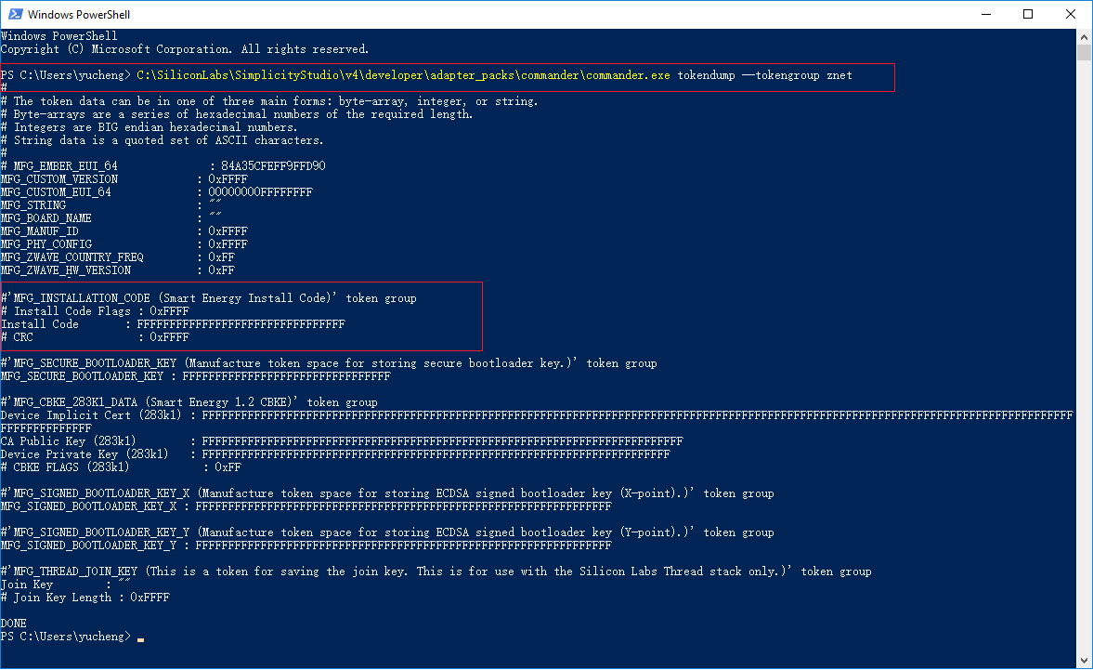
Task: Click the PowerShell icon in title bar
Action: [x=15, y=14]
